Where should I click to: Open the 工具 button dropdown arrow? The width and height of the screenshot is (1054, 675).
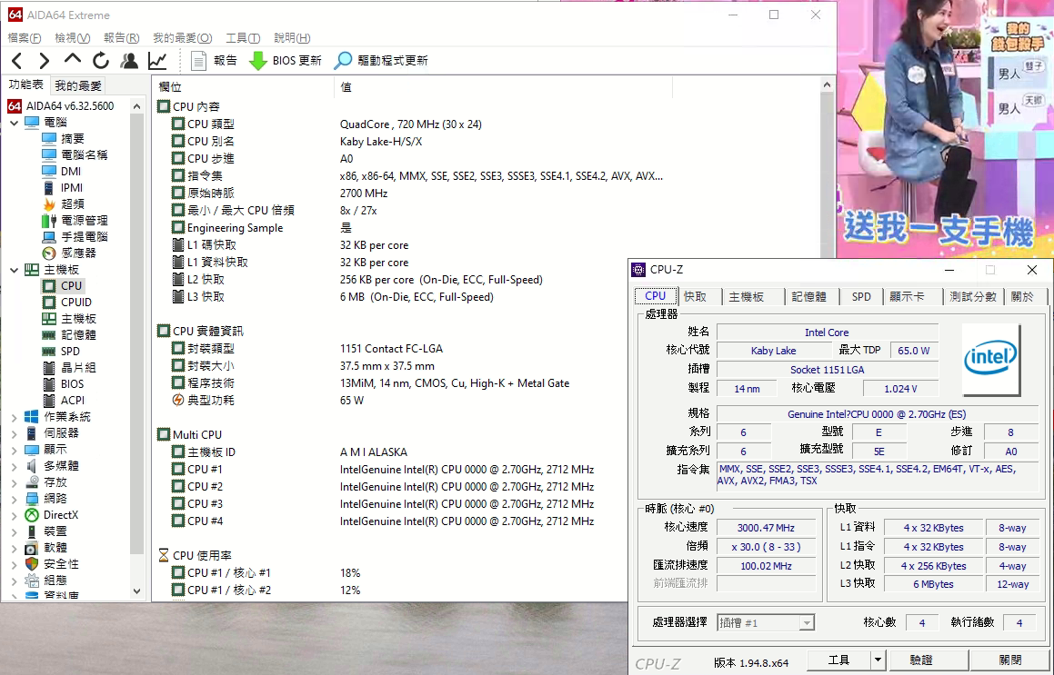pos(878,660)
